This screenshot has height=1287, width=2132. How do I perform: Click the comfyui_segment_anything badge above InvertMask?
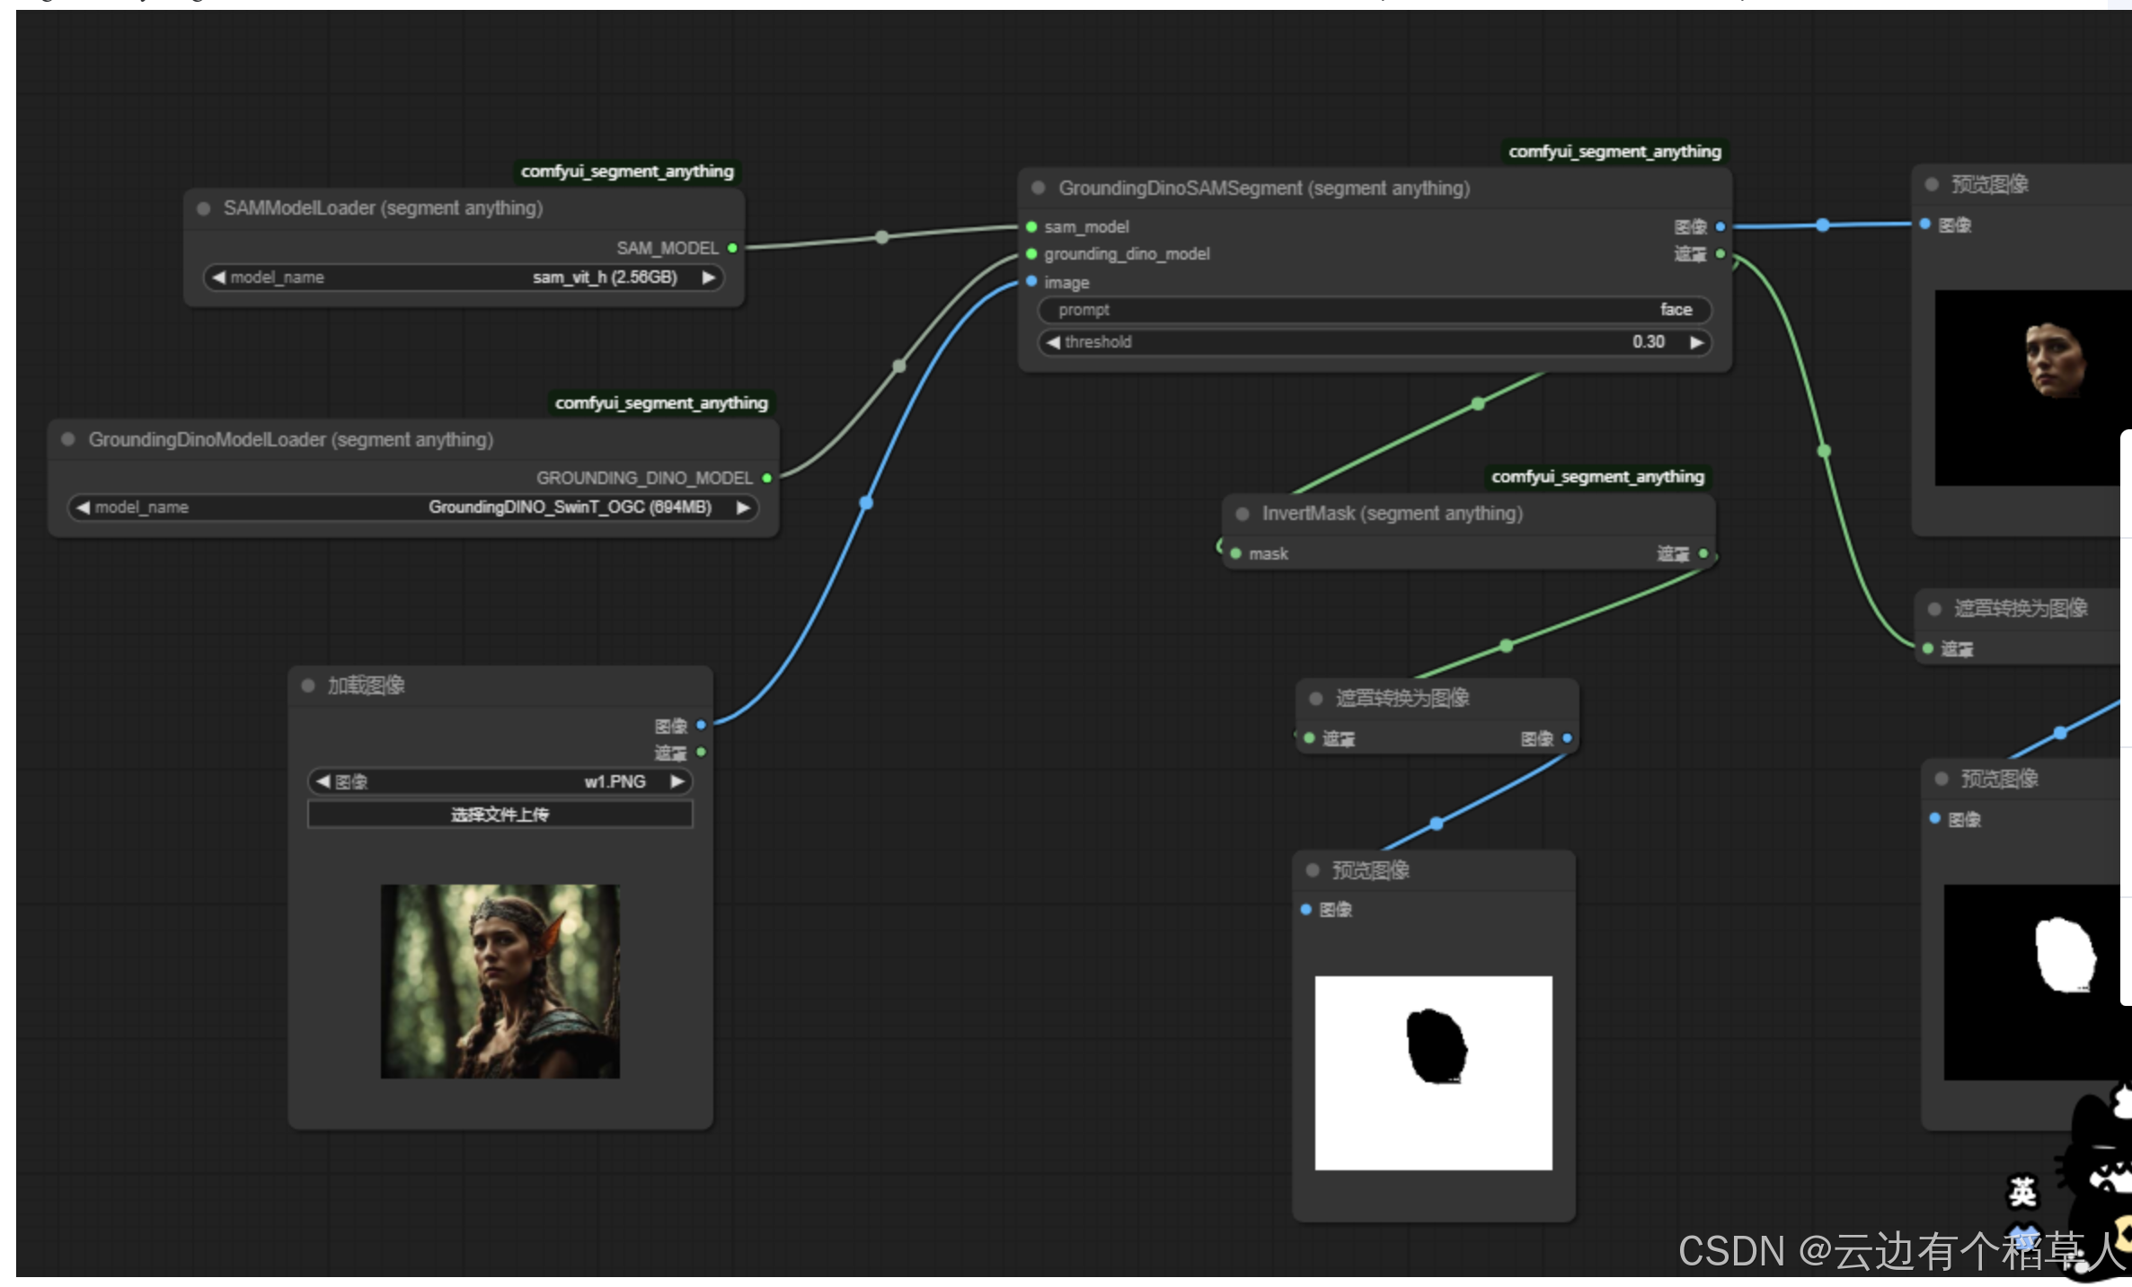[x=1597, y=477]
